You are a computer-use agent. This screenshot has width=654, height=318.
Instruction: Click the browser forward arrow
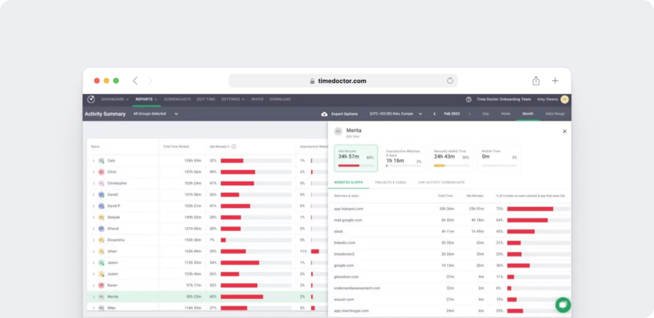150,81
